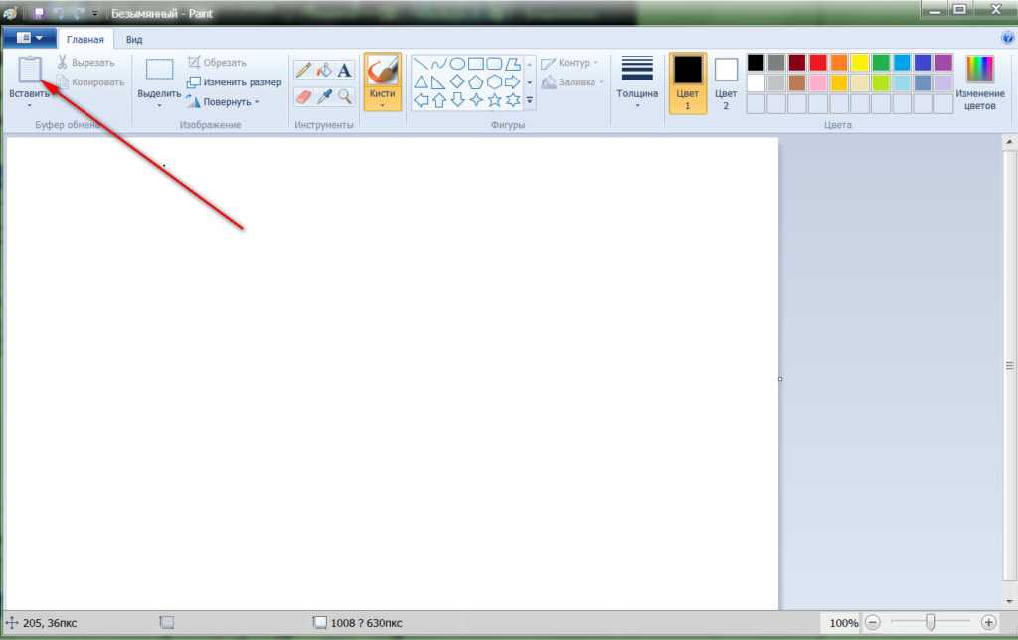This screenshot has height=640, width=1018.
Task: Choose the Oval shape
Action: click(457, 64)
